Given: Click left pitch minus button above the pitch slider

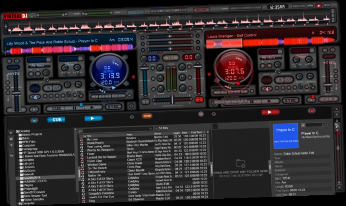Looking at the screenshot, I should tap(9, 61).
